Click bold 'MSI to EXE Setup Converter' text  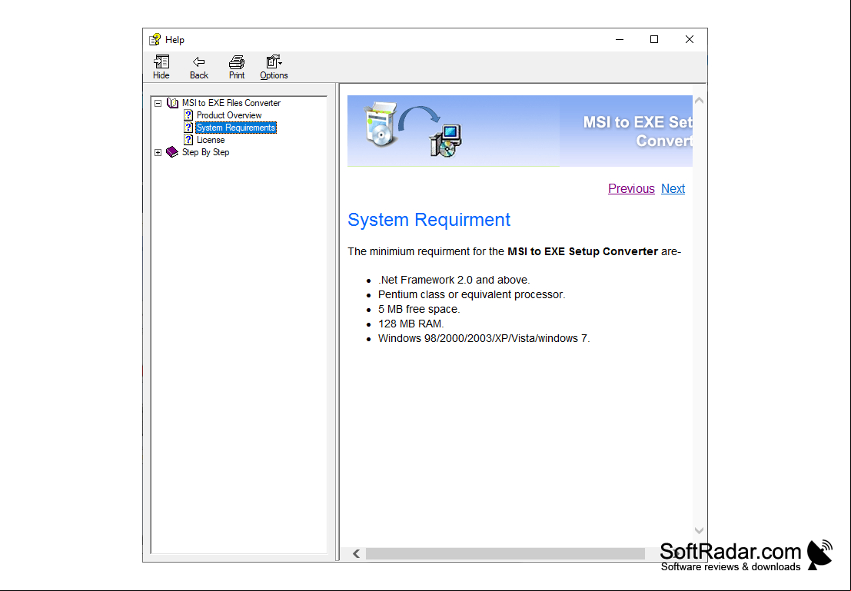(583, 251)
